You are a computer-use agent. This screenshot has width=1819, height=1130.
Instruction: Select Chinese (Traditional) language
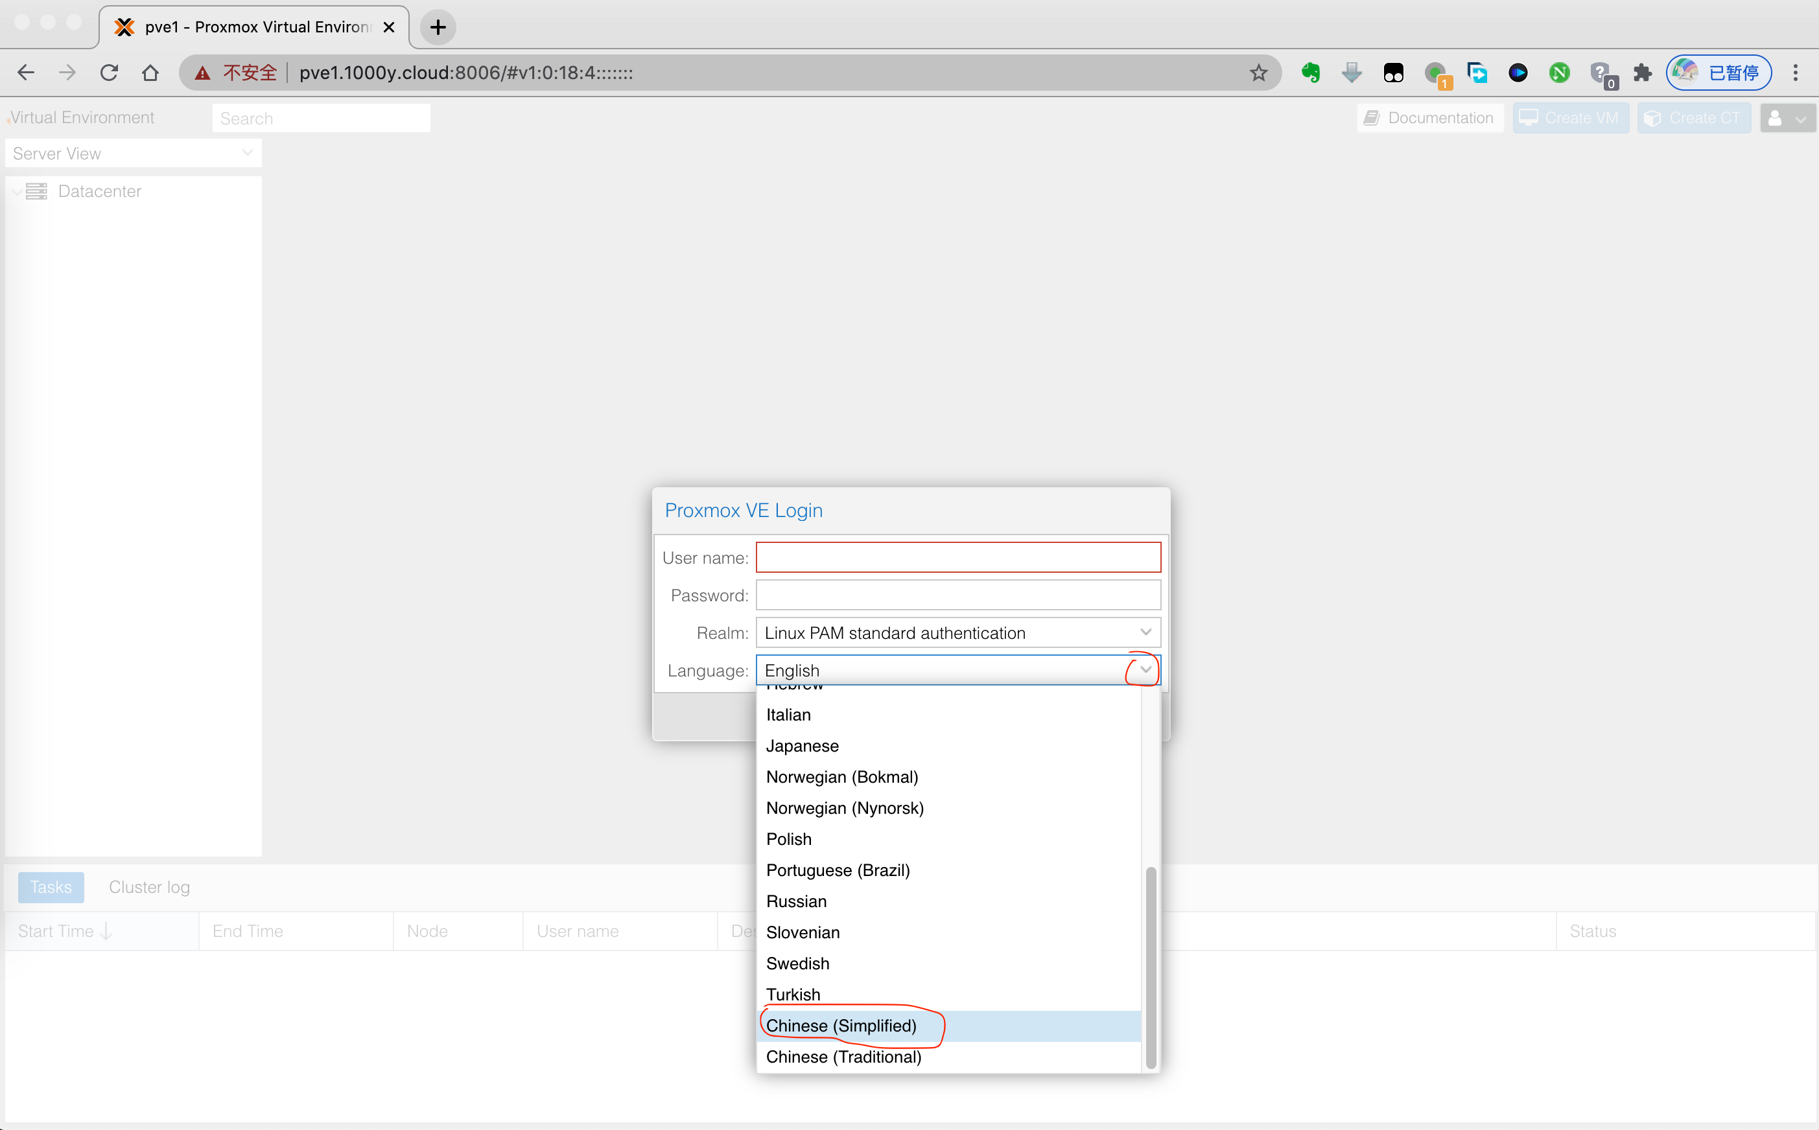pyautogui.click(x=949, y=1057)
